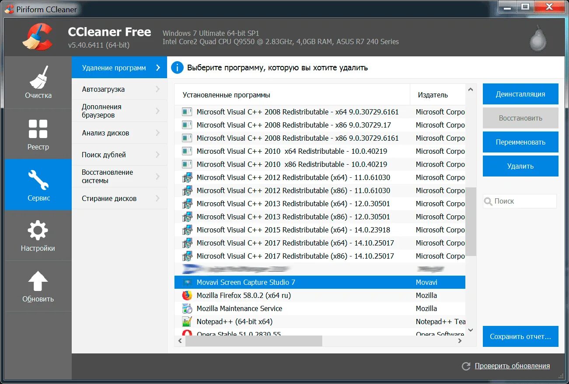This screenshot has height=384, width=569.
Task: Click the vertical scrollbar up arrow
Action: pos(471,90)
